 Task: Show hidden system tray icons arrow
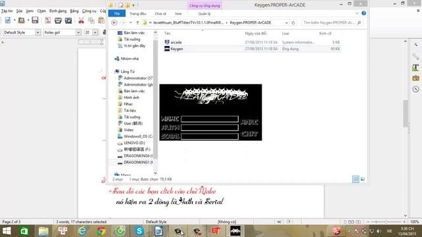click(x=349, y=231)
